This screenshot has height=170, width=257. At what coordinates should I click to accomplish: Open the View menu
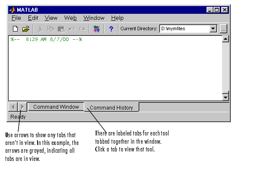[51, 18]
